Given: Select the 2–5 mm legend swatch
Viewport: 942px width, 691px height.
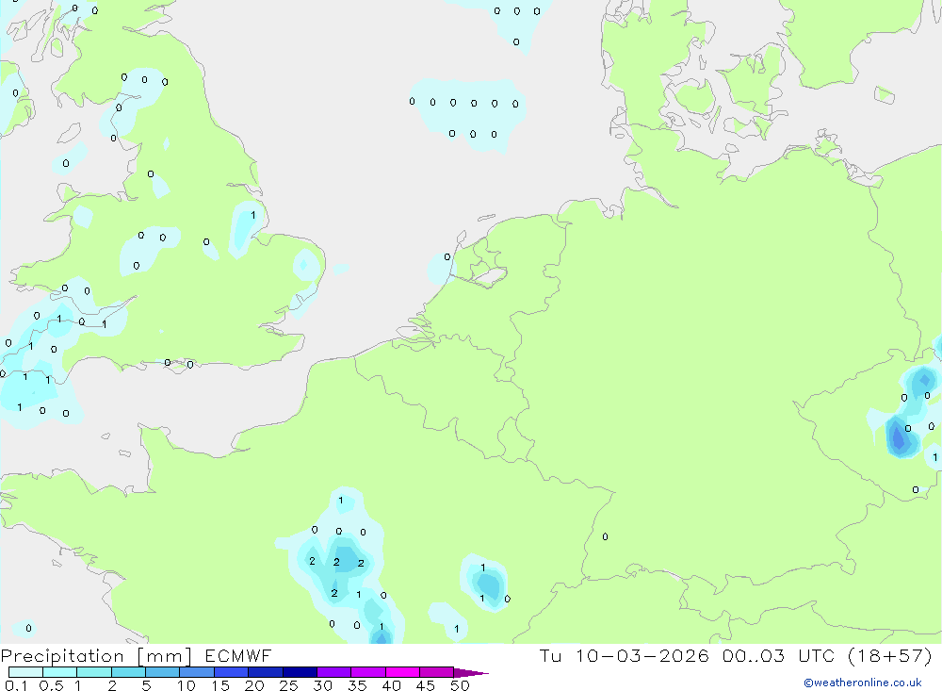Looking at the screenshot, I should pos(128,672).
